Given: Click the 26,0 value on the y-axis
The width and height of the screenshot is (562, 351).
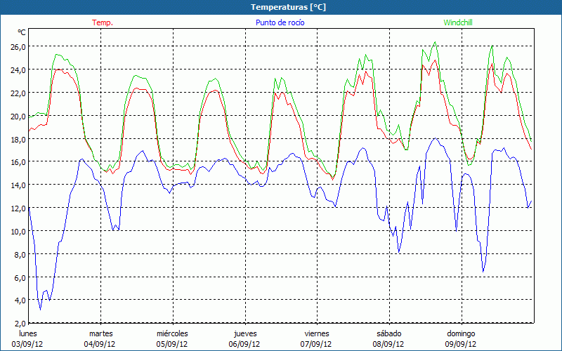Looking at the screenshot, I should coord(18,46).
